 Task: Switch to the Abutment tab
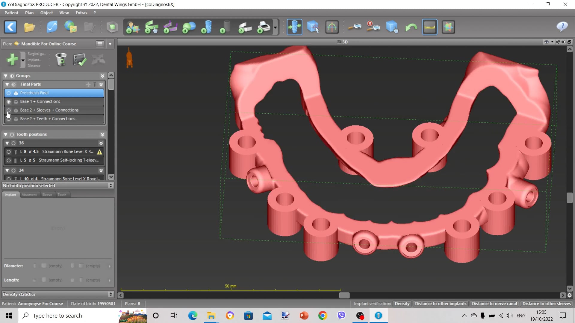coord(29,194)
